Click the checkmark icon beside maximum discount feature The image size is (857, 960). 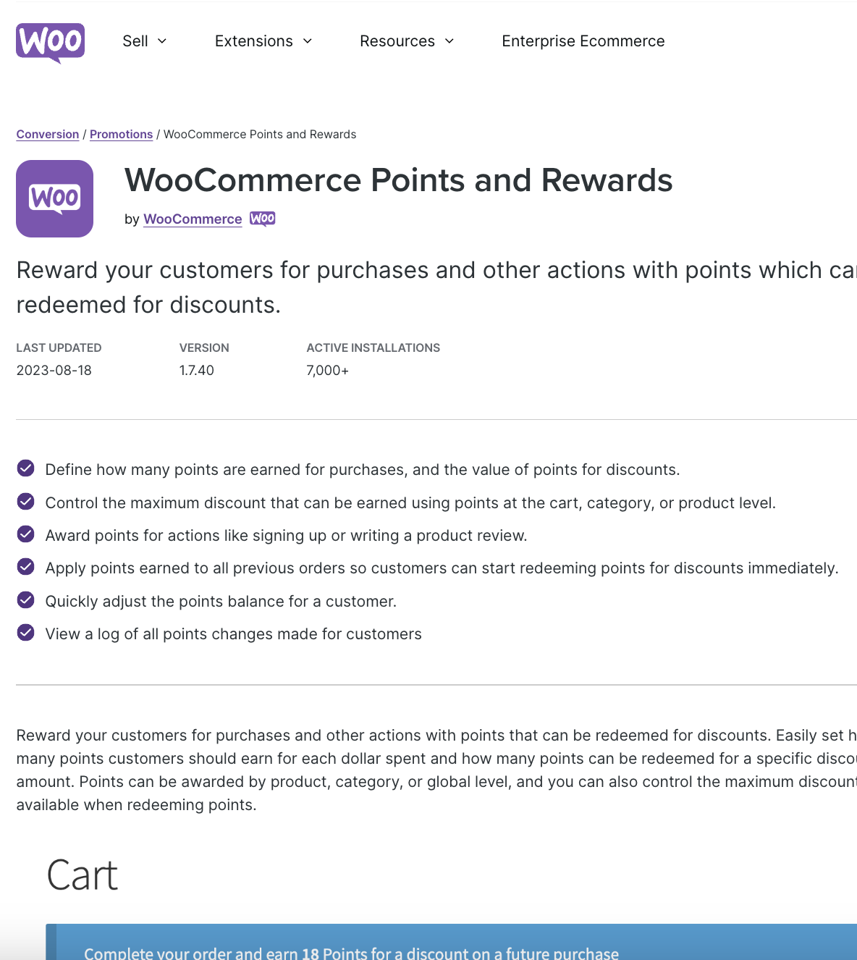25,501
